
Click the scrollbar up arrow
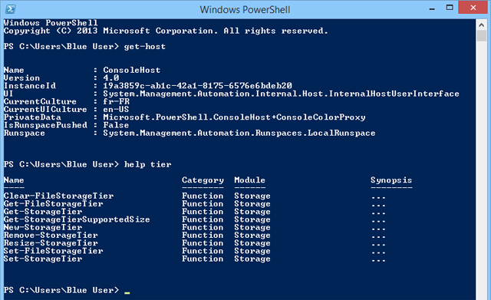[x=481, y=25]
